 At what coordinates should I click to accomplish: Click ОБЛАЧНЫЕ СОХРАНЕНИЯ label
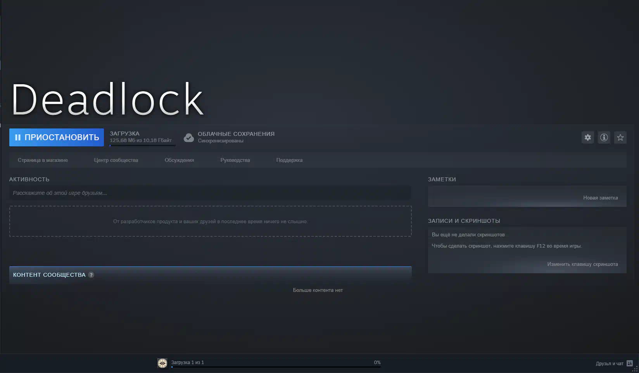(x=236, y=134)
